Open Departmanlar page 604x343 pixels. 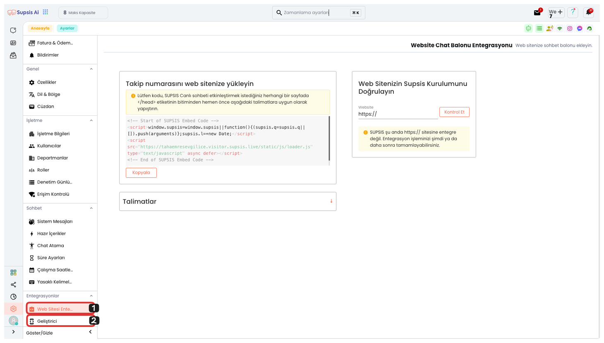[60, 158]
